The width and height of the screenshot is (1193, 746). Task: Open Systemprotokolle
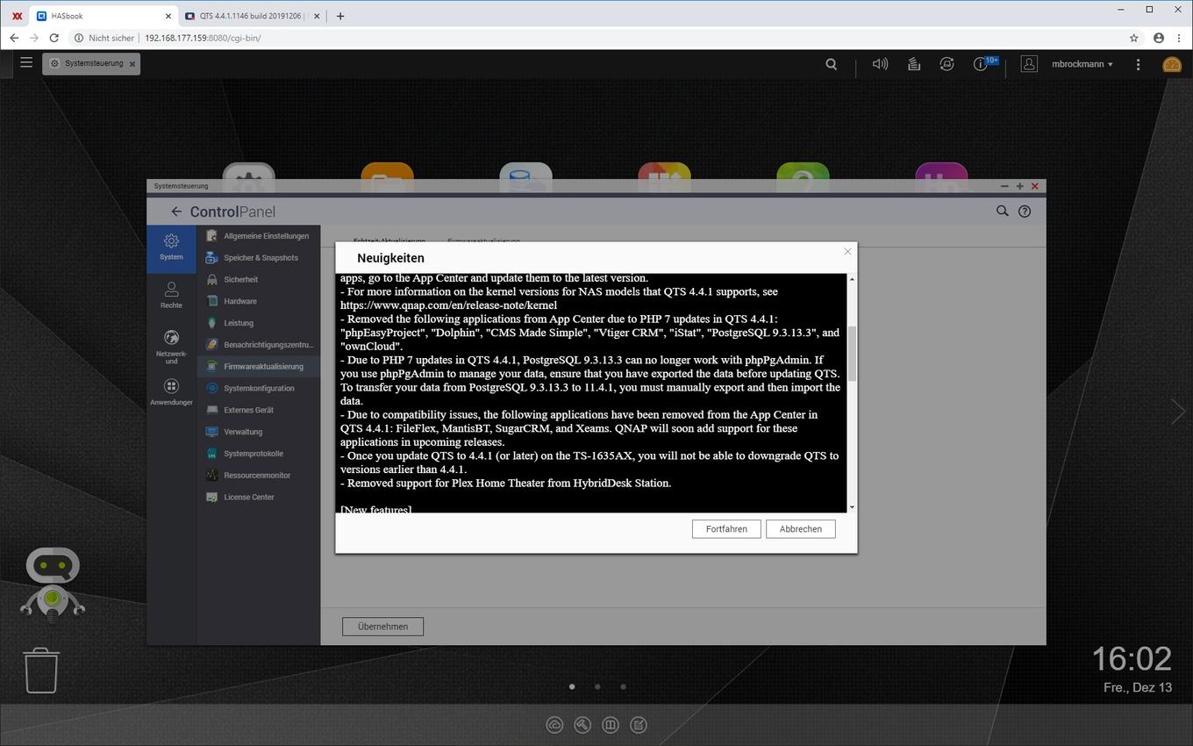point(259,454)
